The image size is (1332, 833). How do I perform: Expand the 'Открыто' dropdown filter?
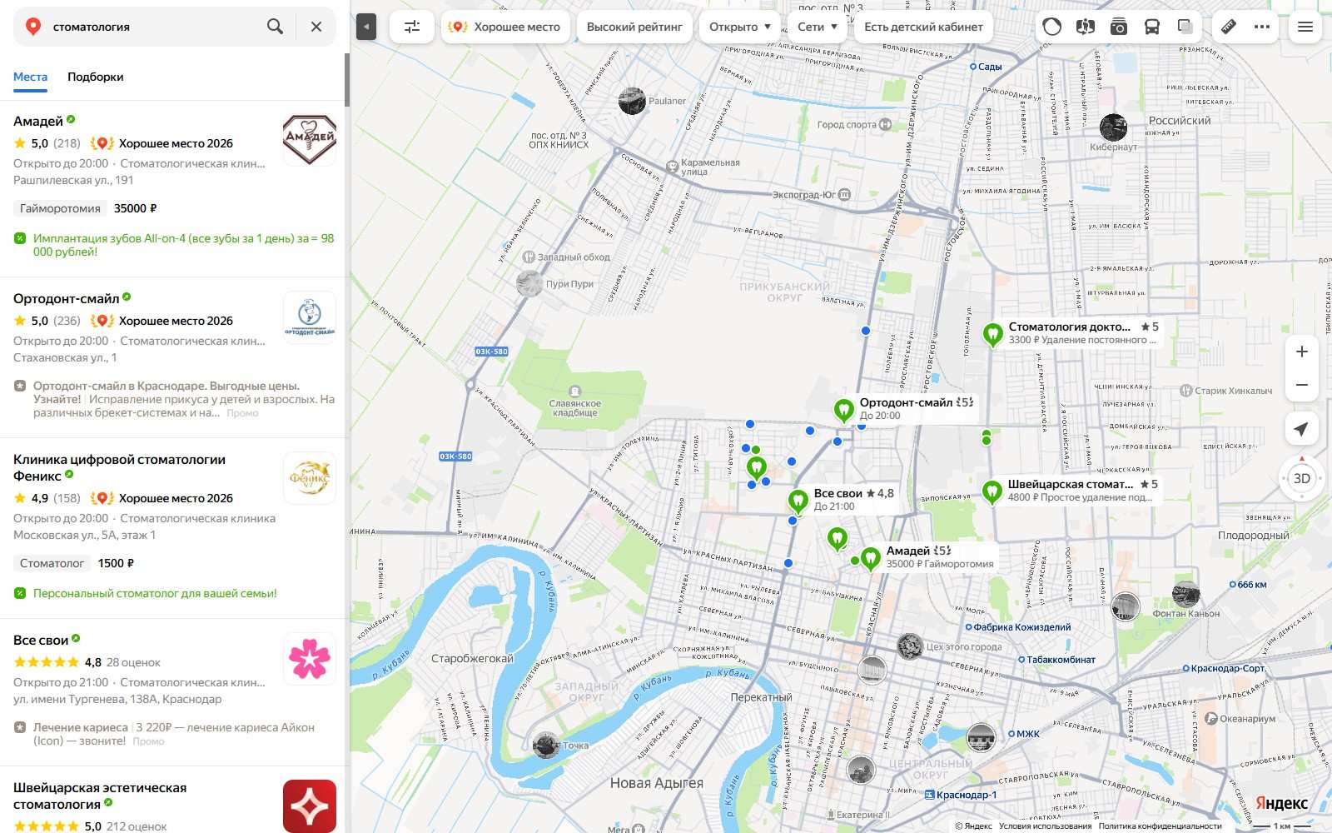(740, 27)
